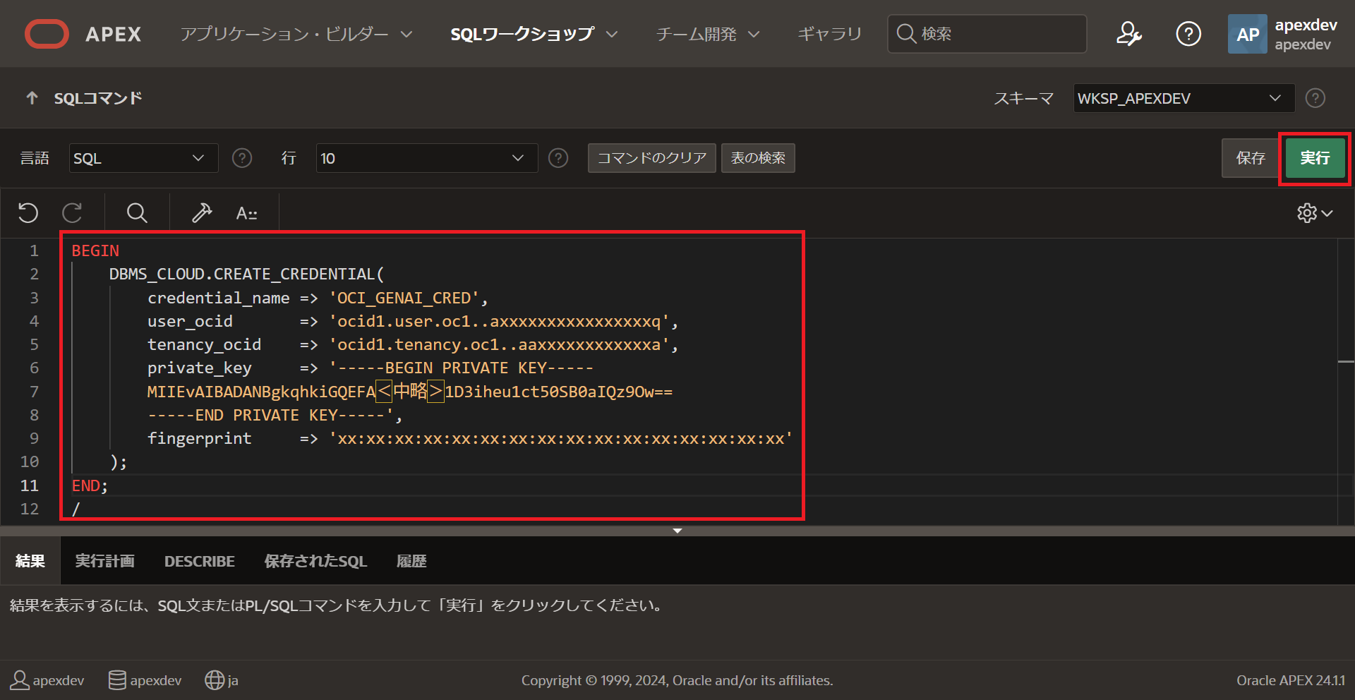Viewport: 1355px width, 700px height.
Task: Switch to the 履歴 tab
Action: click(411, 561)
